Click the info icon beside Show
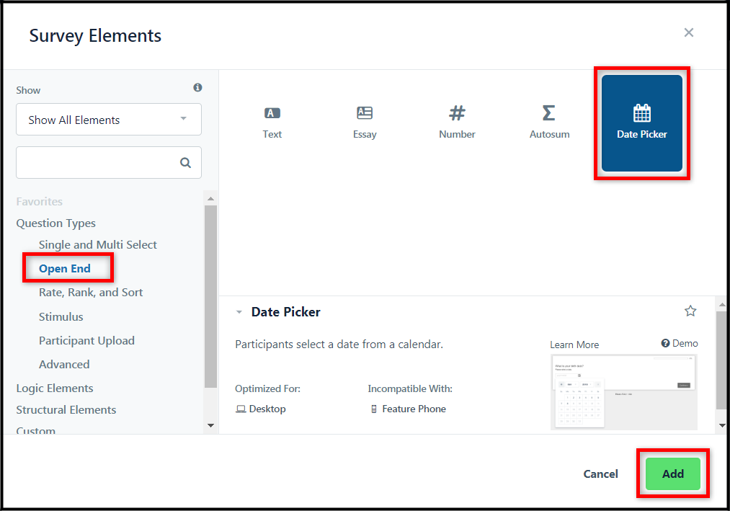 pos(198,88)
